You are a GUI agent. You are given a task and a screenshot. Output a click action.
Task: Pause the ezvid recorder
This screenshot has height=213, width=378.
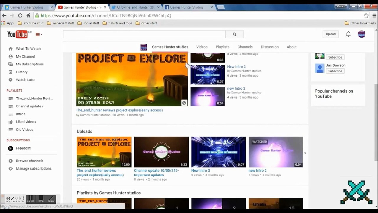[30, 199]
